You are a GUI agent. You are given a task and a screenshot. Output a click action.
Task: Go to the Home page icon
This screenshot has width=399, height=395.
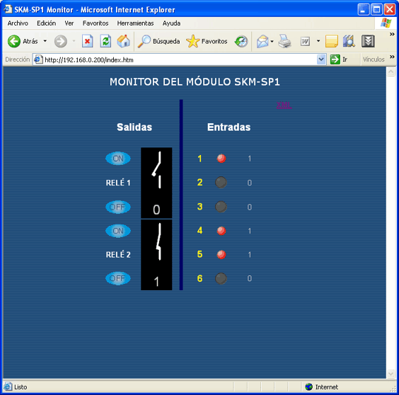[123, 41]
